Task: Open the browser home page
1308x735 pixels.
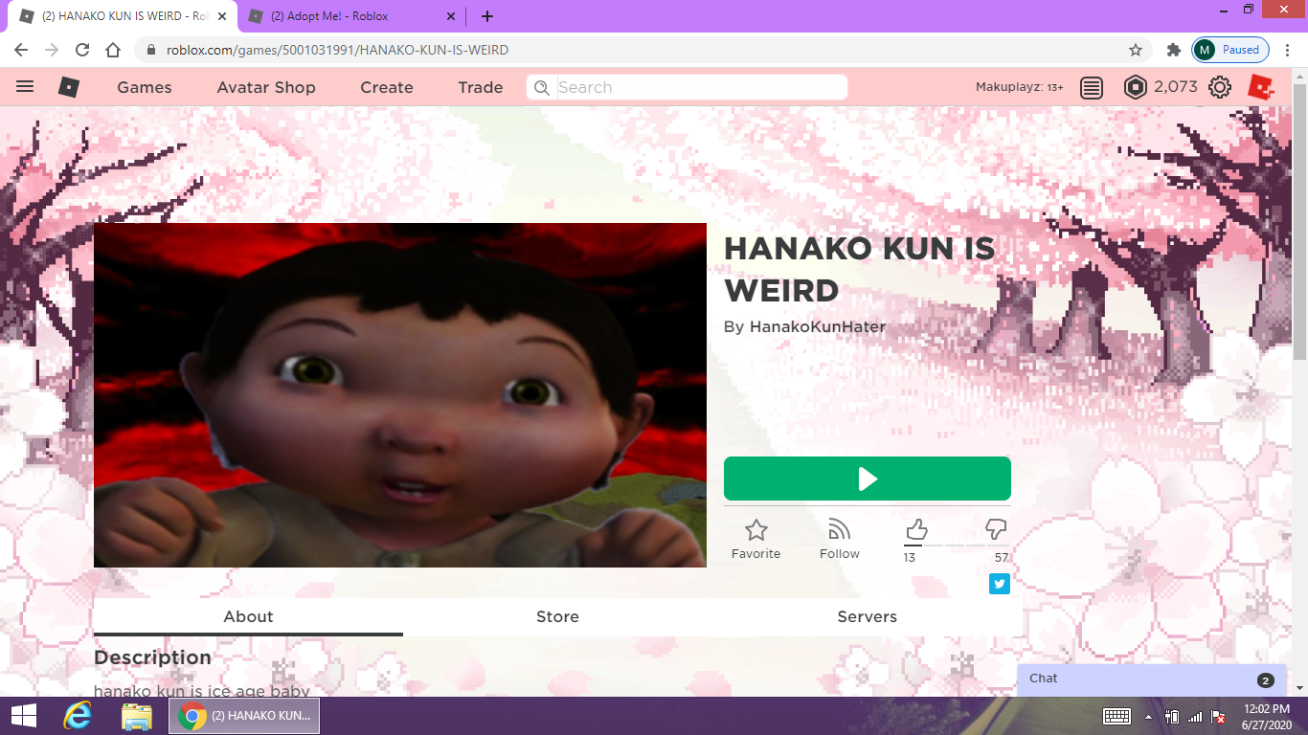Action: click(x=113, y=50)
